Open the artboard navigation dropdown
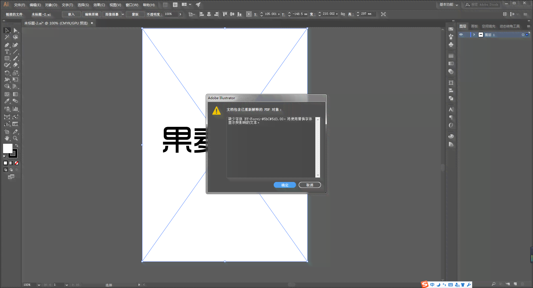This screenshot has width=533, height=288. [x=67, y=285]
